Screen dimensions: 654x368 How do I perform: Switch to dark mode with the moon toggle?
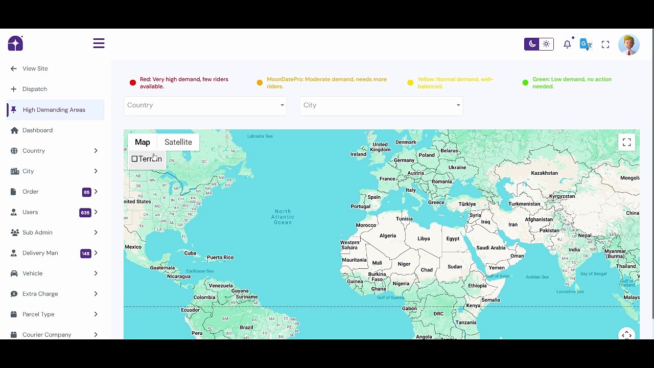click(532, 44)
